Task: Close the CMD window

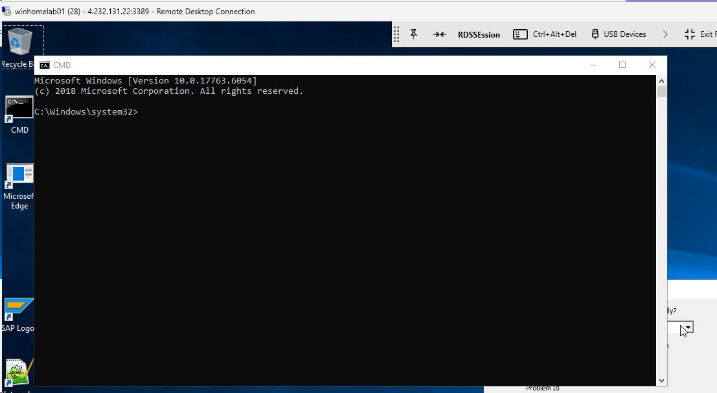Action: [x=652, y=65]
